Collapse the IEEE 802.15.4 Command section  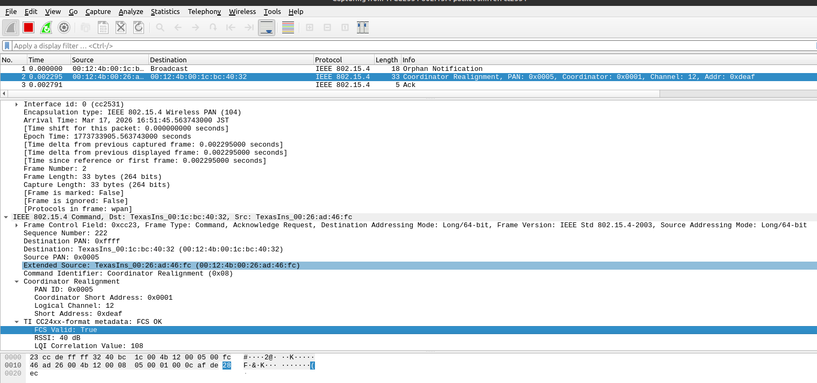(x=6, y=217)
